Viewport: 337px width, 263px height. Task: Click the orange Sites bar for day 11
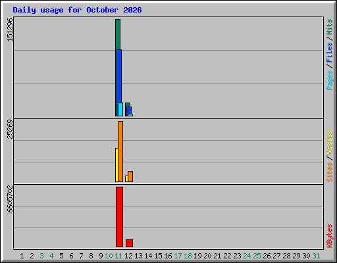tap(120, 151)
